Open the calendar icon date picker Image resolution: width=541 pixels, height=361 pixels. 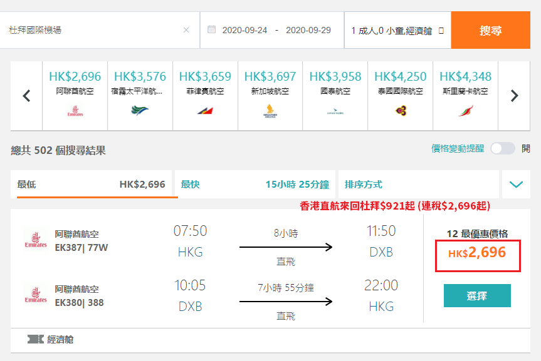click(211, 29)
